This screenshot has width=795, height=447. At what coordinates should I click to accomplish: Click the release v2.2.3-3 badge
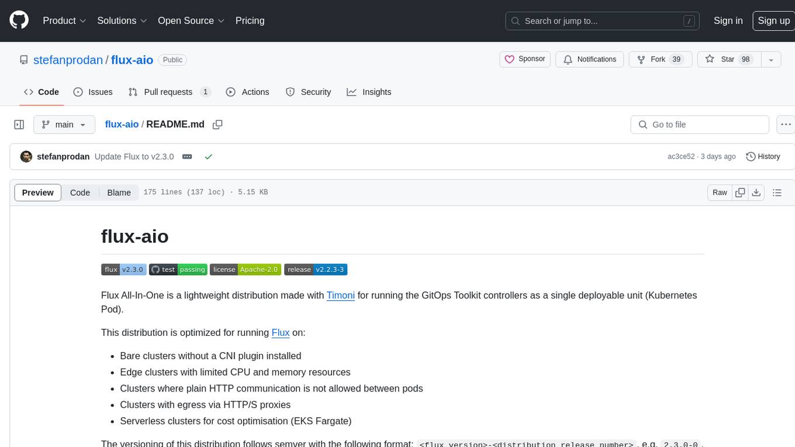[316, 270]
